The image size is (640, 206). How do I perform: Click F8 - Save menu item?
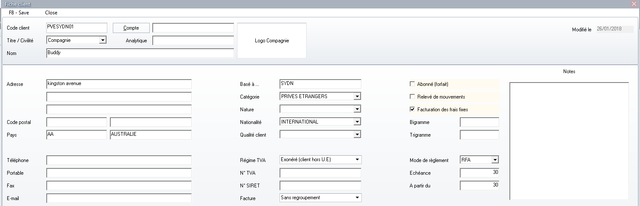[x=19, y=13]
